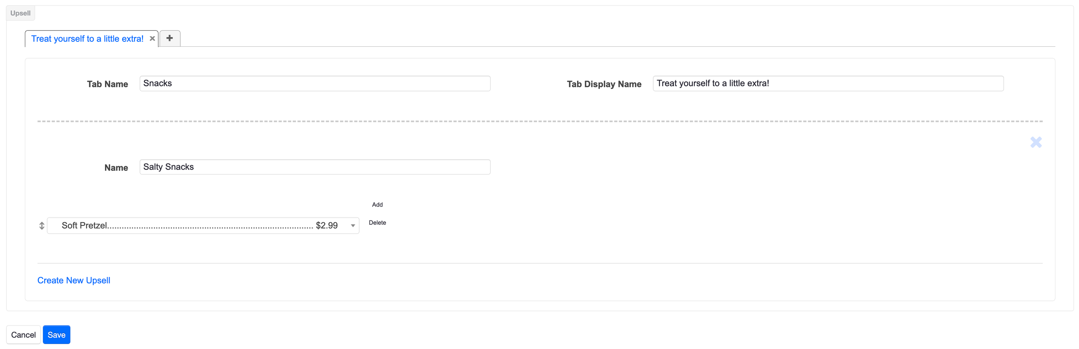The image size is (1079, 349).
Task: Save the upsell settings
Action: 56,335
